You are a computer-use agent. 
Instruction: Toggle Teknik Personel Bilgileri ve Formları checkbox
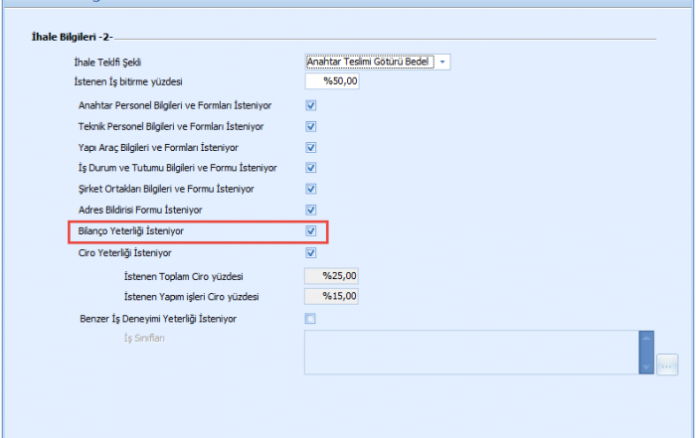click(310, 126)
